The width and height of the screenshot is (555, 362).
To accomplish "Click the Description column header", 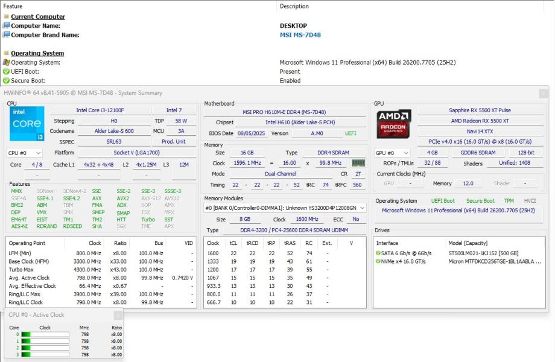I will (x=294, y=6).
